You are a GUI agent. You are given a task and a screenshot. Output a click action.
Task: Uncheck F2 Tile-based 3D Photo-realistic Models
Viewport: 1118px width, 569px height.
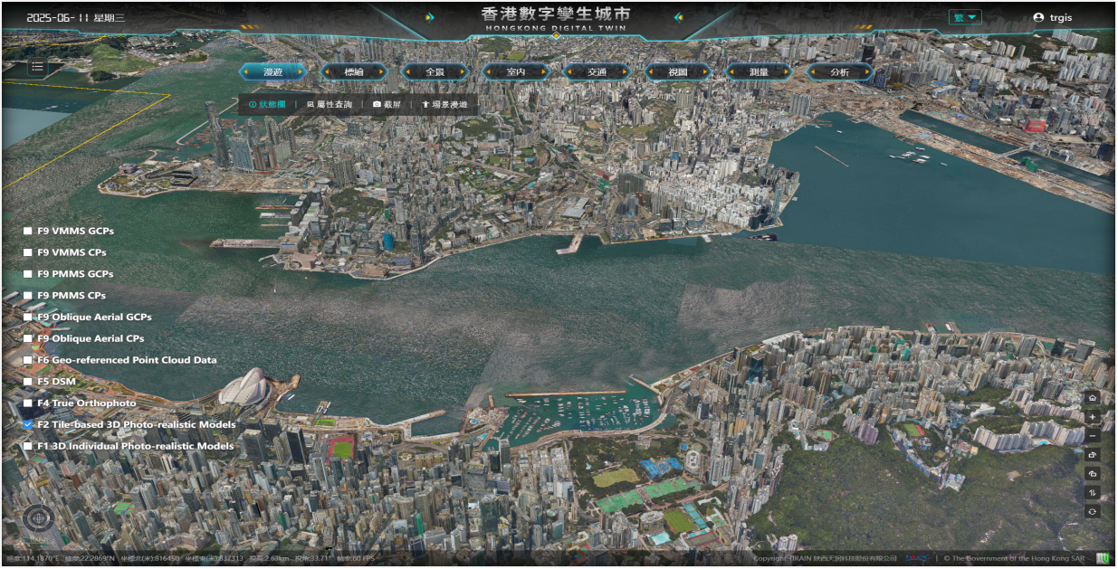coord(28,424)
